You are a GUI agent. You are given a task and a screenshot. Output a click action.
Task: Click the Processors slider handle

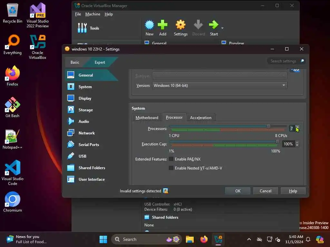tap(268, 126)
